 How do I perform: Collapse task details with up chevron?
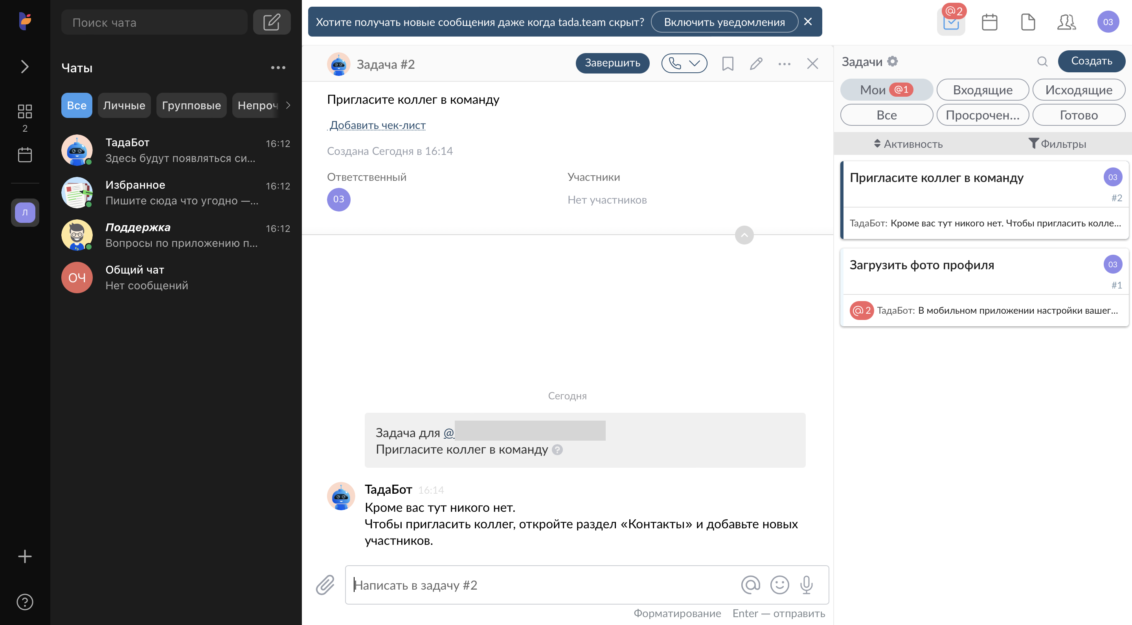[x=744, y=235]
